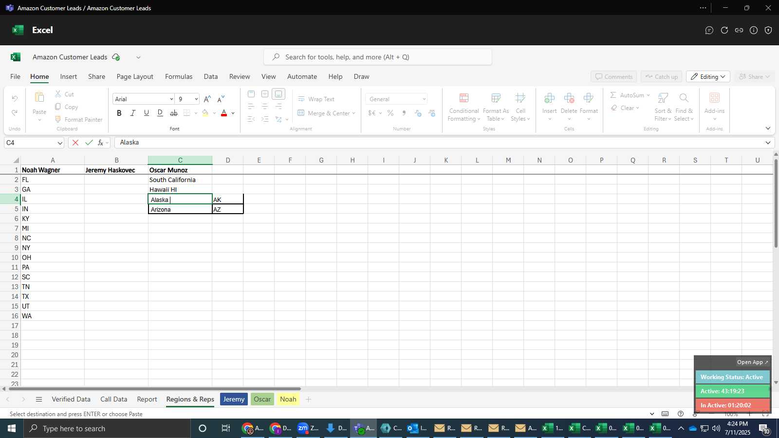Click the Windows Start button
Image resolution: width=779 pixels, height=438 pixels.
pyautogui.click(x=12, y=428)
